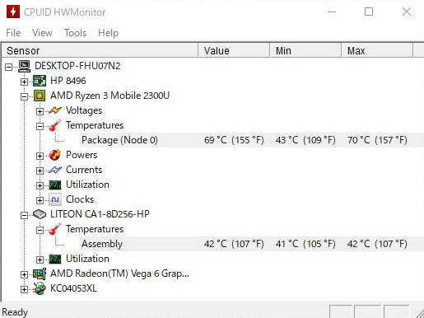424x318 pixels.
Task: Select the KC04053XL label
Action: click(73, 288)
